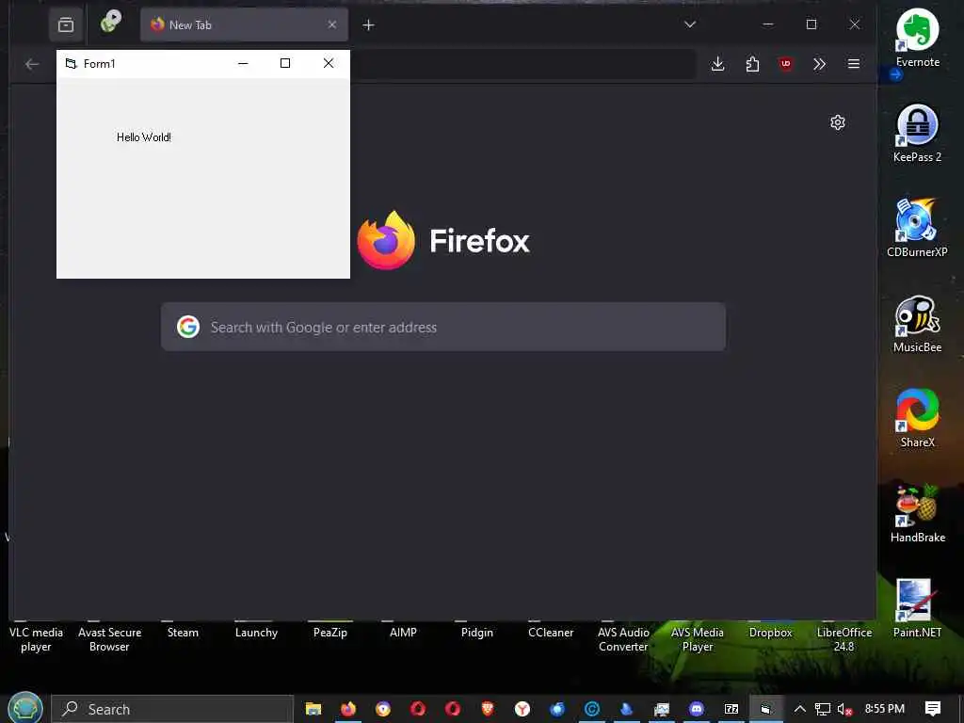This screenshot has height=723, width=964.
Task: Go back with Firefox back arrow
Action: point(32,64)
